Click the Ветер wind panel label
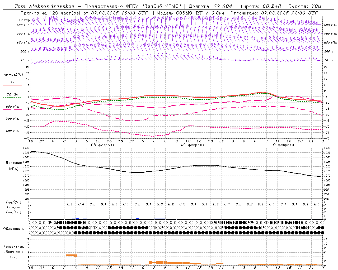Screen dimensions: 338x270 click(24, 20)
